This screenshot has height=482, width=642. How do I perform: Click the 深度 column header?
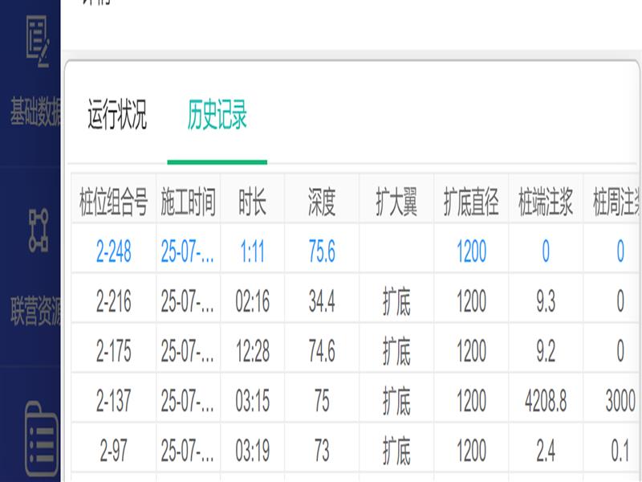[x=322, y=204]
